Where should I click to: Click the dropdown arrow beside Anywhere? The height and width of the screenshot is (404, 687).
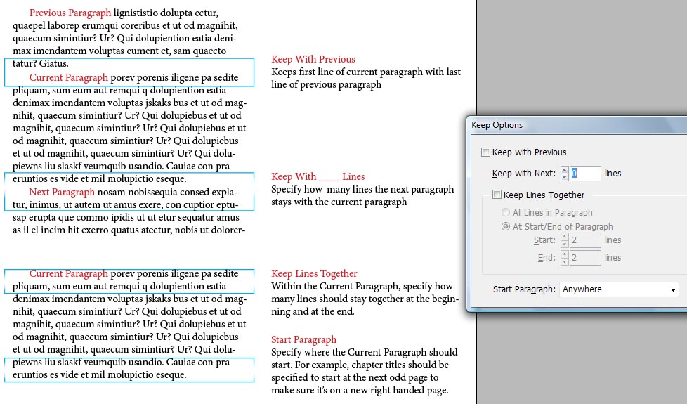click(x=672, y=289)
